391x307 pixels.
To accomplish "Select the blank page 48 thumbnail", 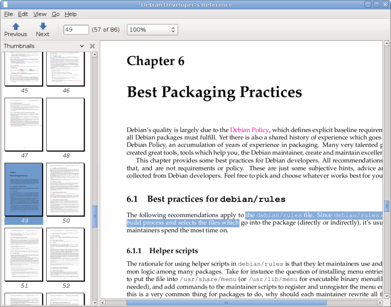I will point(66,124).
